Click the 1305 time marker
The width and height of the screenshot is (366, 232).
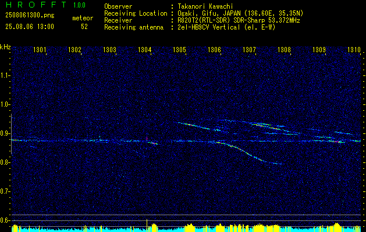179,49
